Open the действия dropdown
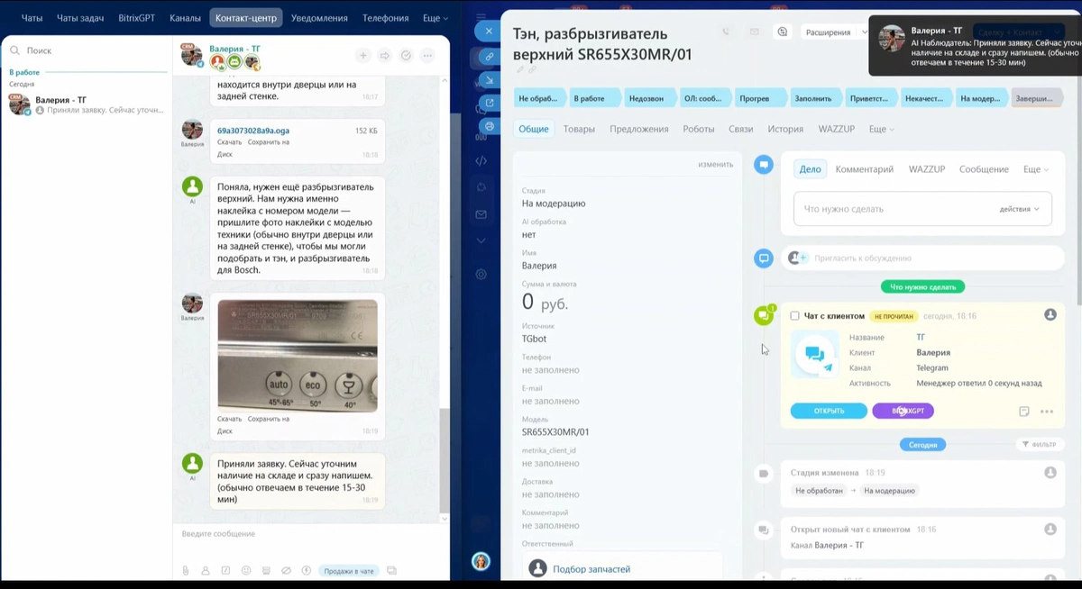The width and height of the screenshot is (1082, 589). click(x=1019, y=209)
